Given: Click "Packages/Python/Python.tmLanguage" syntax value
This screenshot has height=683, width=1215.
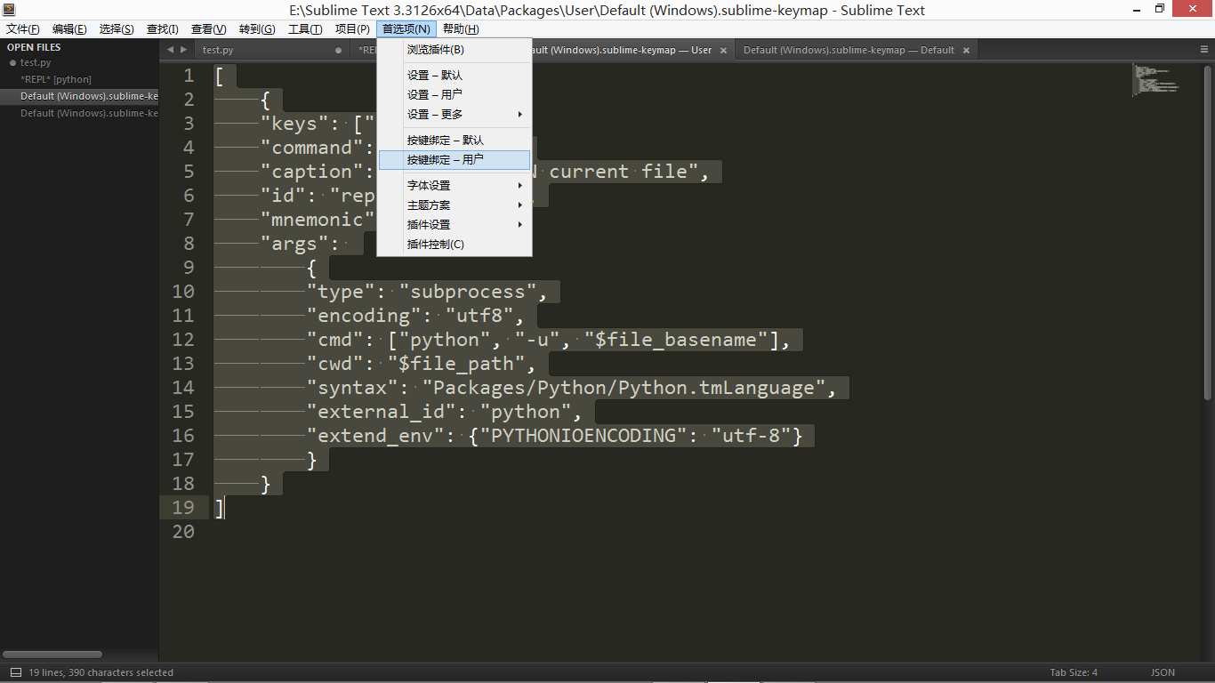Looking at the screenshot, I should (x=624, y=388).
